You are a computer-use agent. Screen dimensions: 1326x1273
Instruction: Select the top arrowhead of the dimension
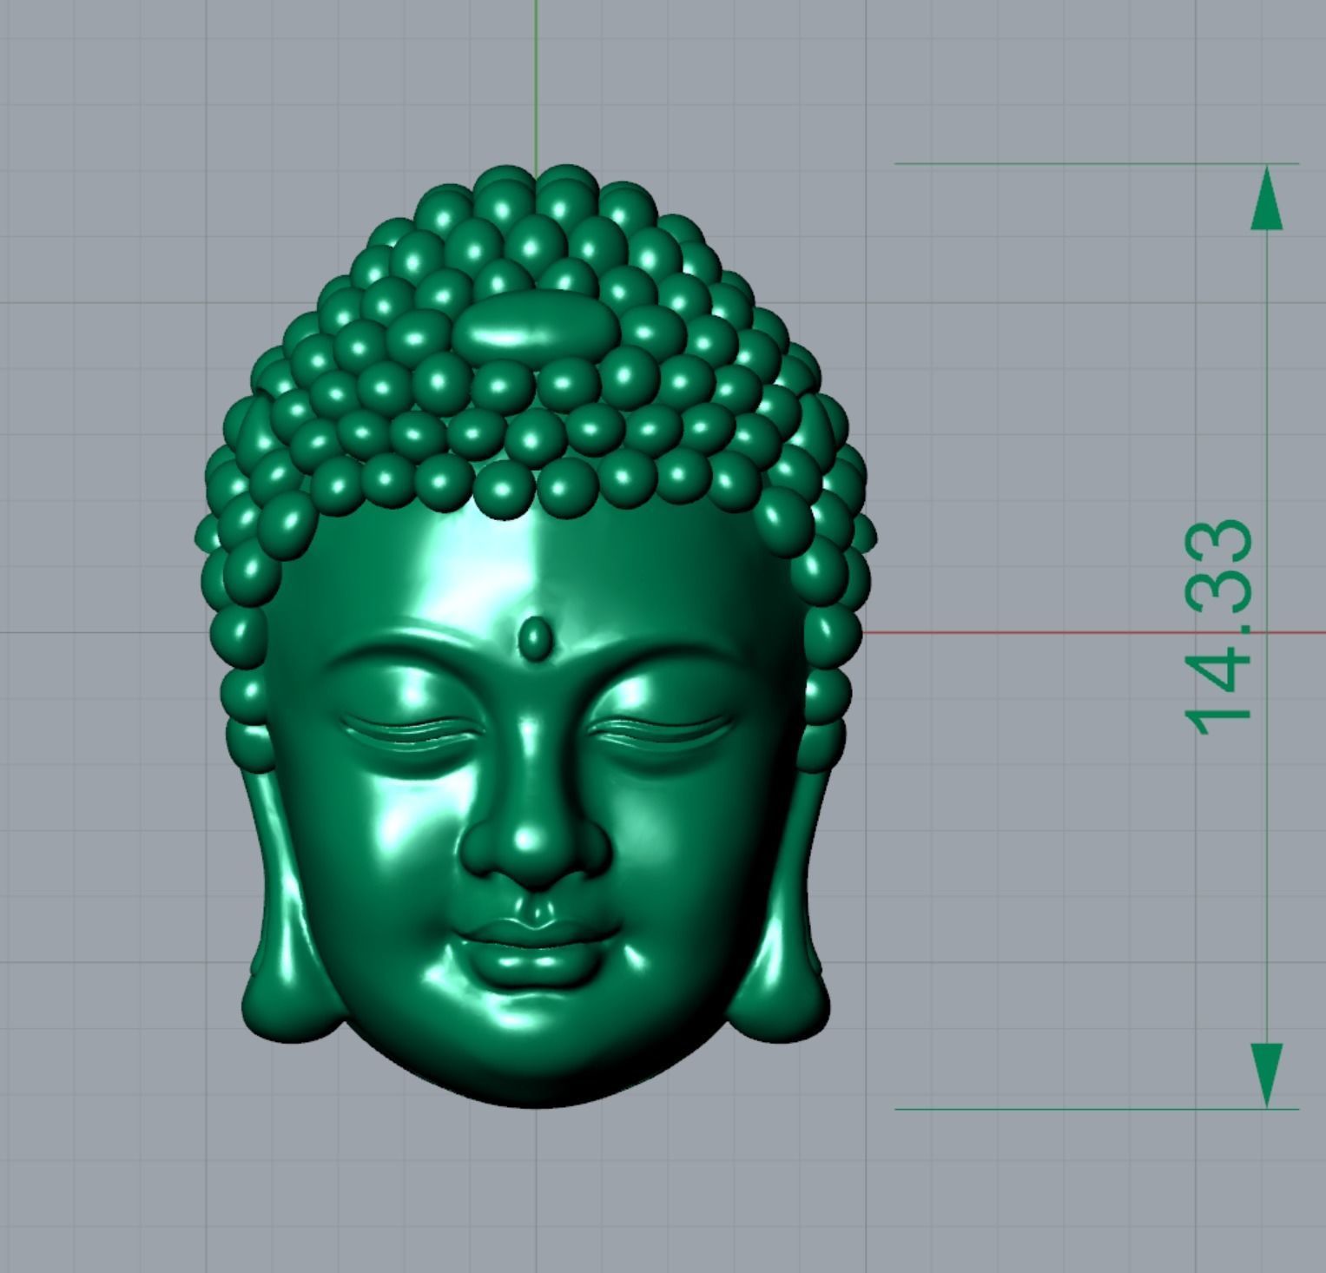pos(1267,197)
